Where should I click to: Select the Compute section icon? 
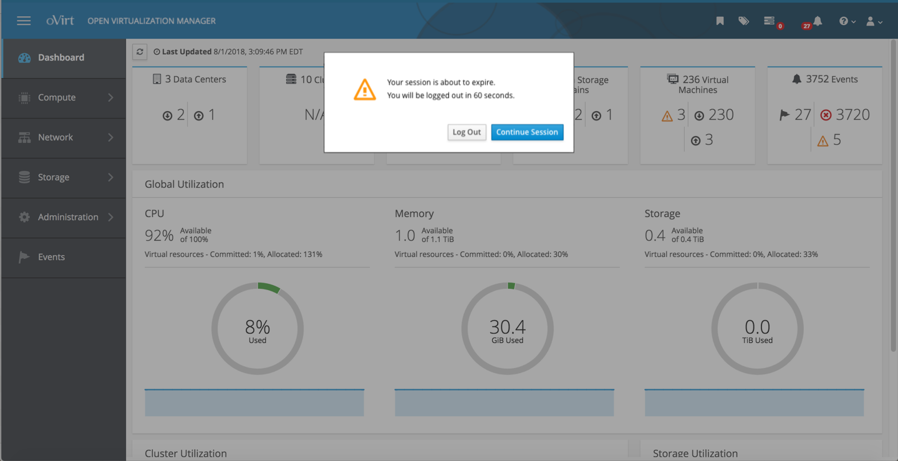(x=24, y=97)
